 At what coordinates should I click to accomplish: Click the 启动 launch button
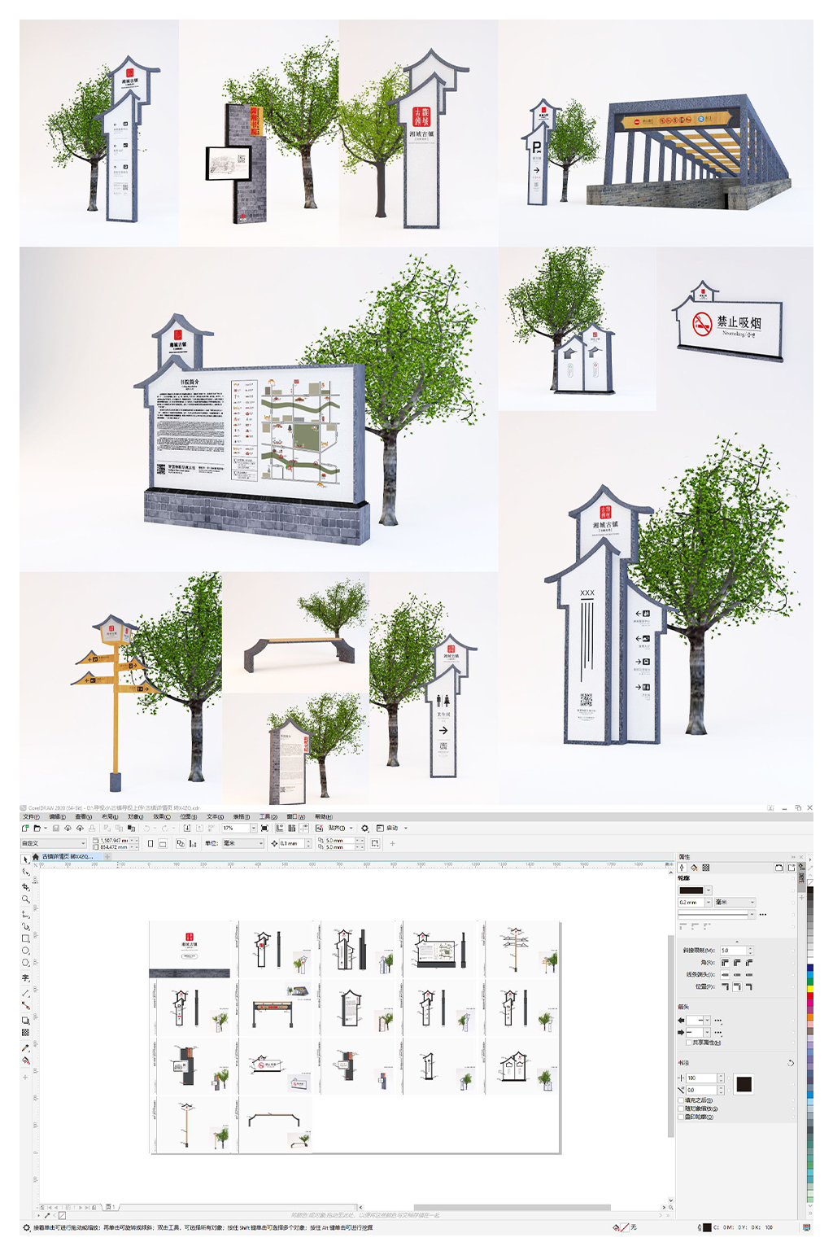(x=391, y=828)
